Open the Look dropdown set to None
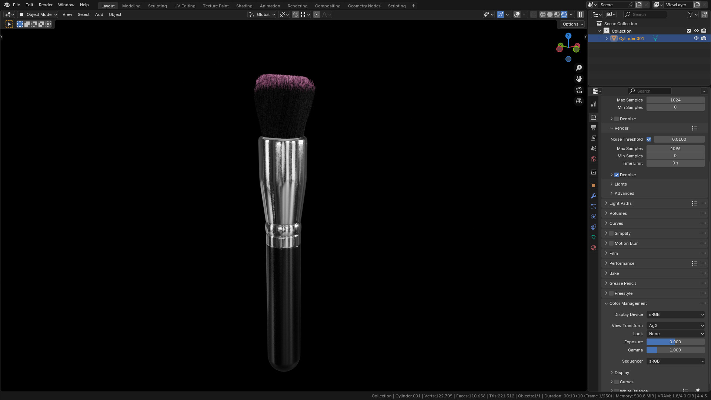This screenshot has width=711, height=400. click(675, 334)
